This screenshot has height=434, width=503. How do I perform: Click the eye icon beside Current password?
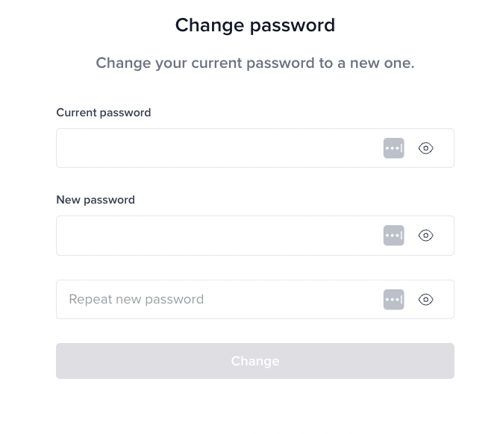[425, 148]
